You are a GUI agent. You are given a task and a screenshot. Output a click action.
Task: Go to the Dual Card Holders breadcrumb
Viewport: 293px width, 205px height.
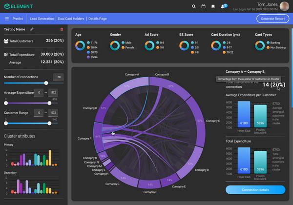click(72, 19)
